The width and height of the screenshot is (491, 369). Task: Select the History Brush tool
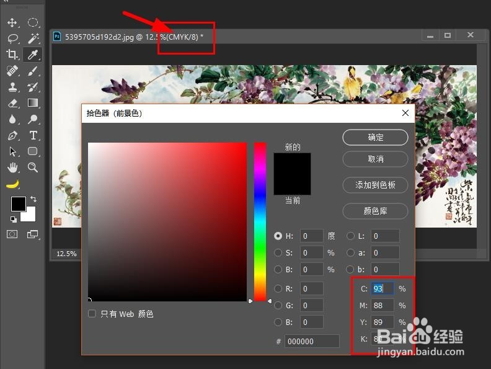click(x=33, y=87)
